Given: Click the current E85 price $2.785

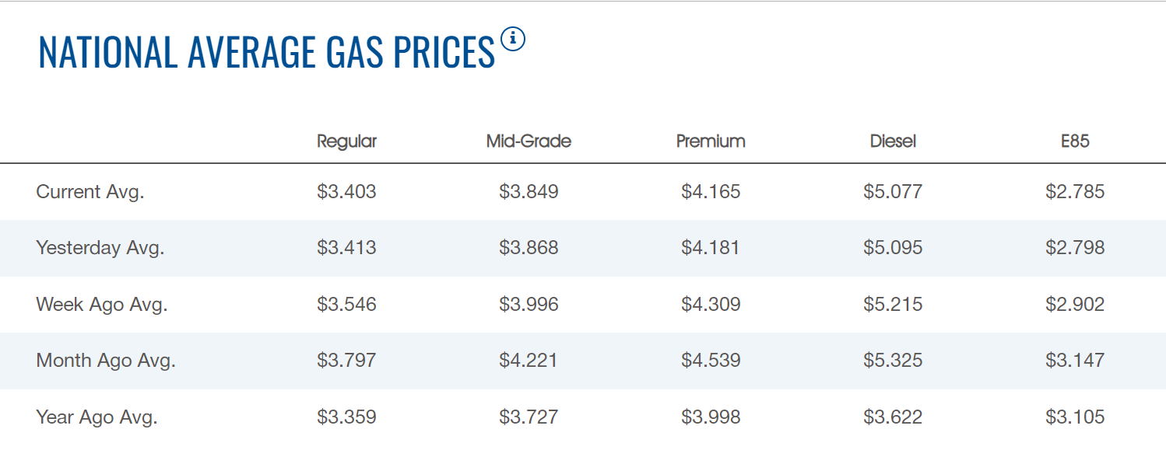Looking at the screenshot, I should [x=1075, y=192].
